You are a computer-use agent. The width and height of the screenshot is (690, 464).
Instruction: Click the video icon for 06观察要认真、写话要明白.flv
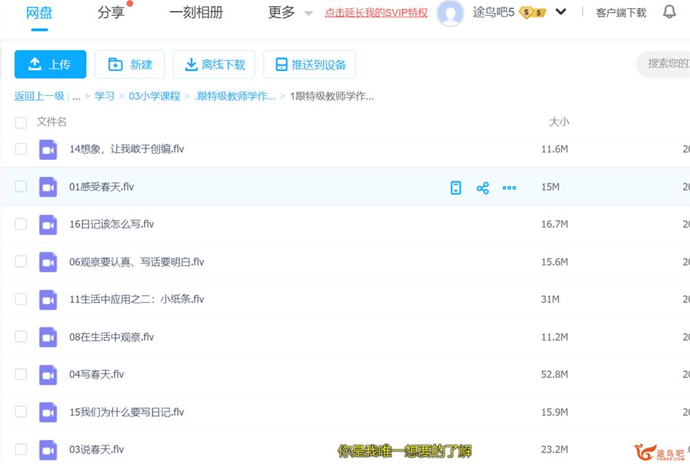click(x=48, y=262)
